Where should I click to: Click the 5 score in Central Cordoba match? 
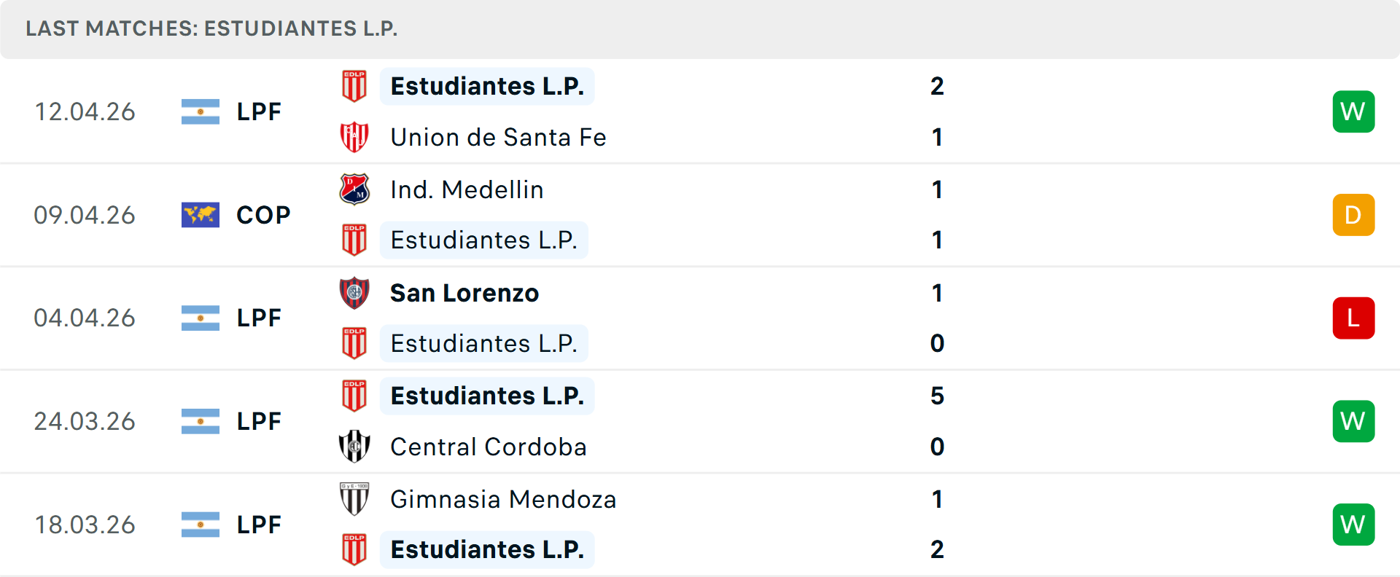pyautogui.click(x=937, y=396)
